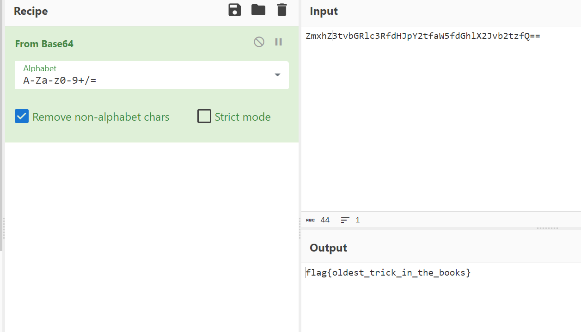Click the Output panel heading
The image size is (581, 332).
[328, 248]
